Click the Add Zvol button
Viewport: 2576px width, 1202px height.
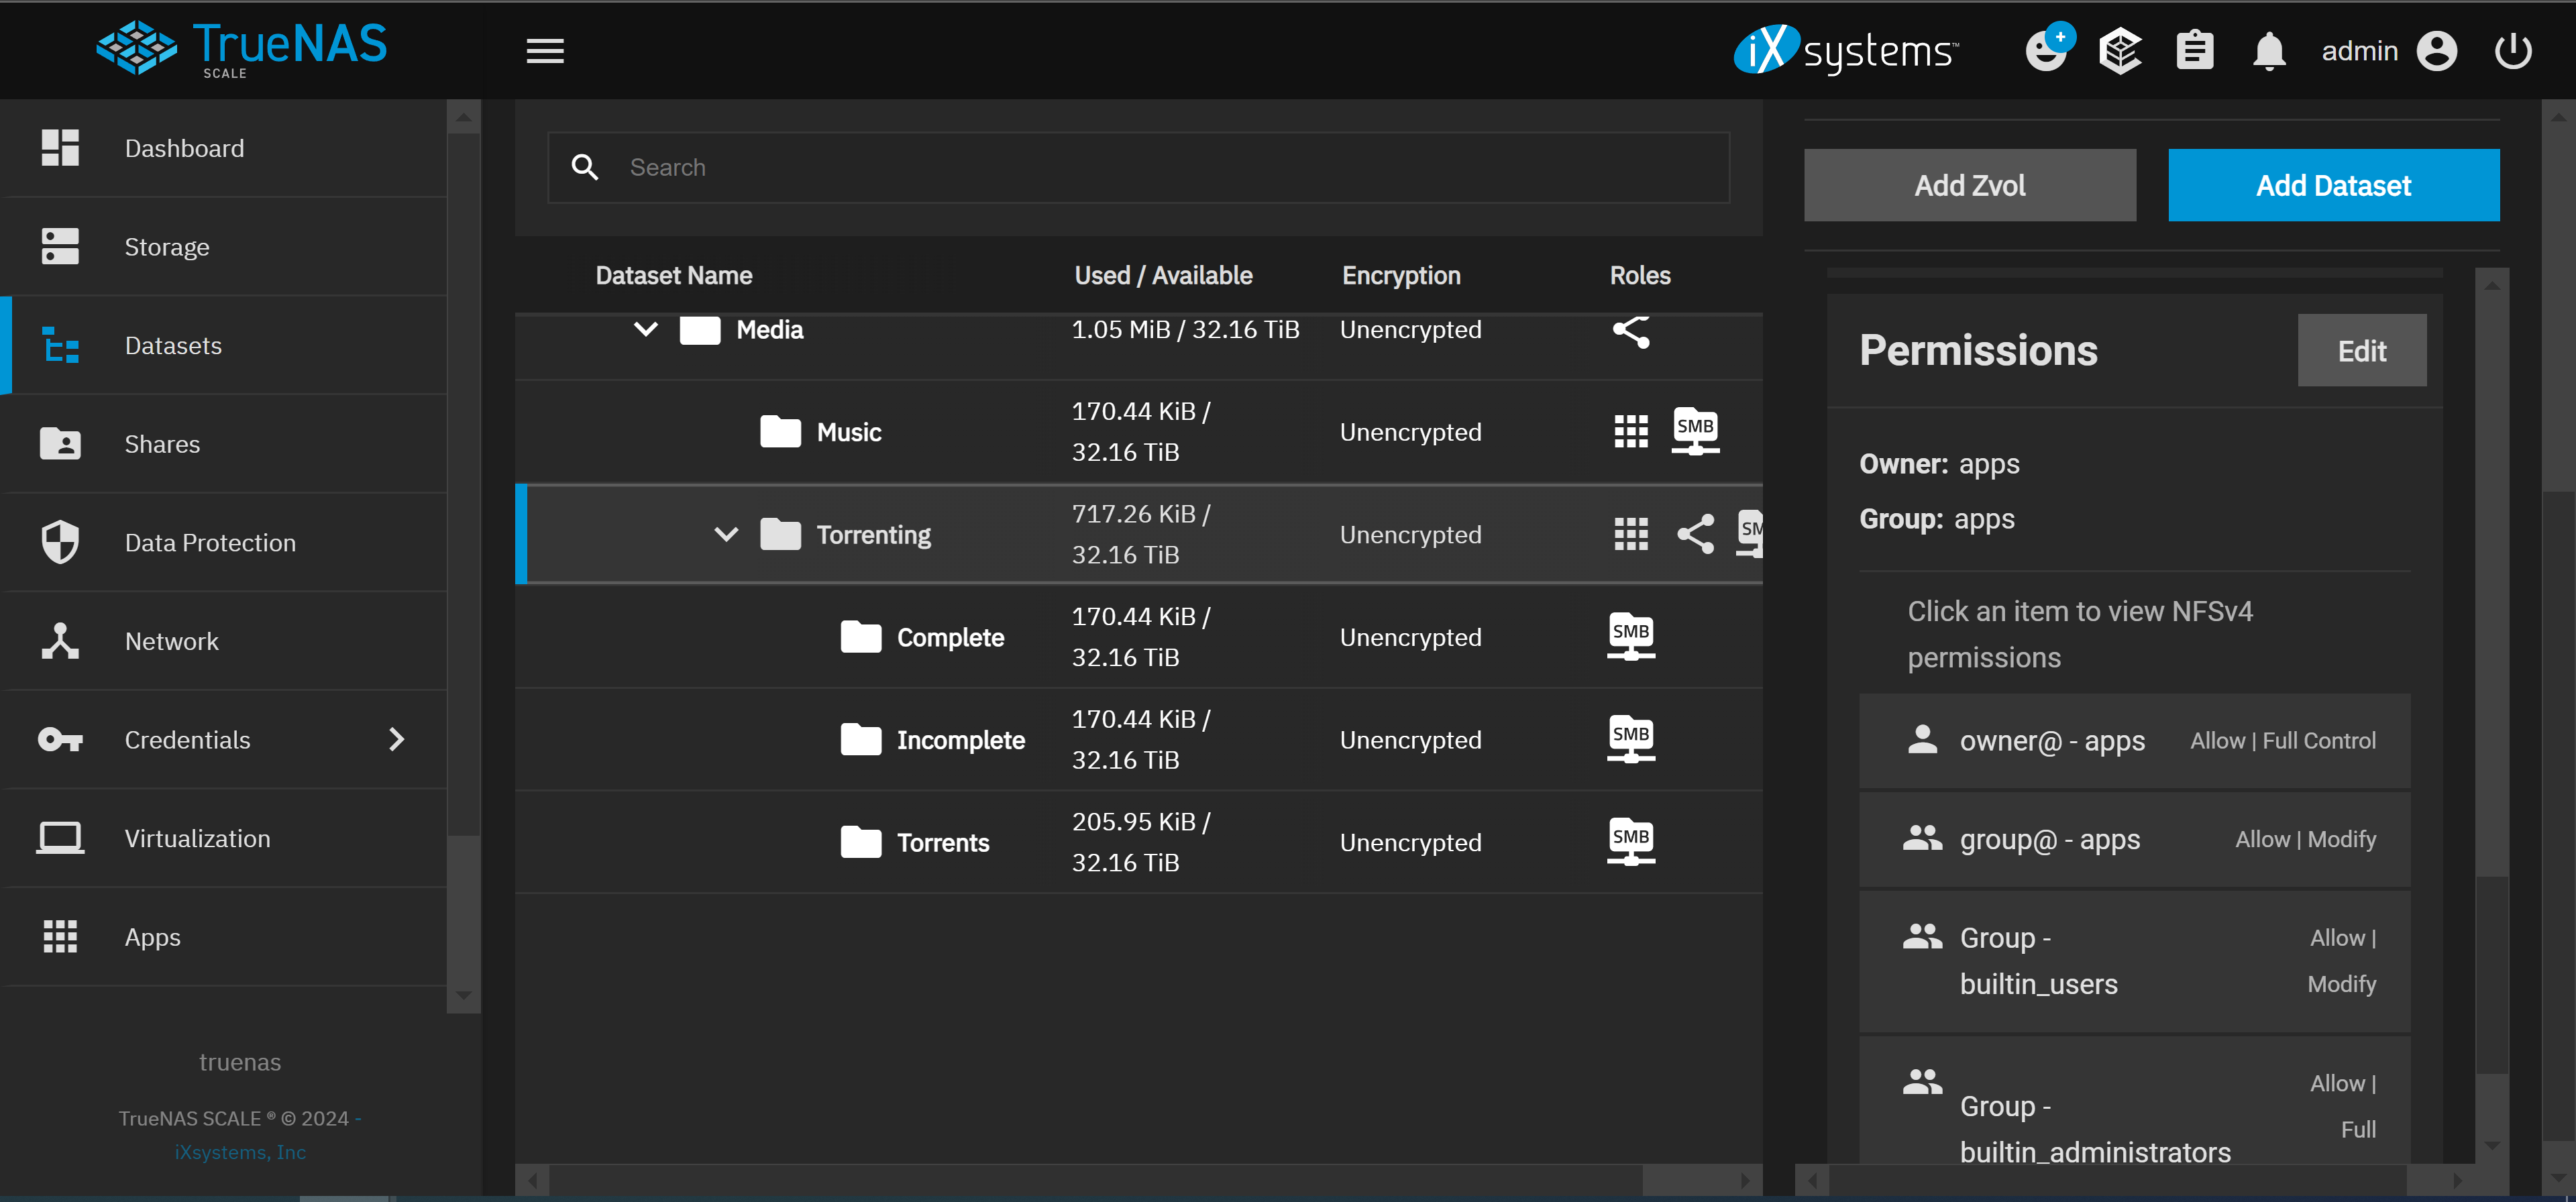[x=1970, y=185]
